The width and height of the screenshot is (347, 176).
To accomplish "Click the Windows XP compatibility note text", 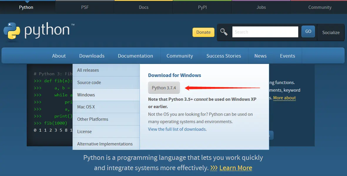I will click(x=202, y=103).
